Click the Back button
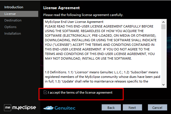The image size is (171, 114). tap(111, 107)
